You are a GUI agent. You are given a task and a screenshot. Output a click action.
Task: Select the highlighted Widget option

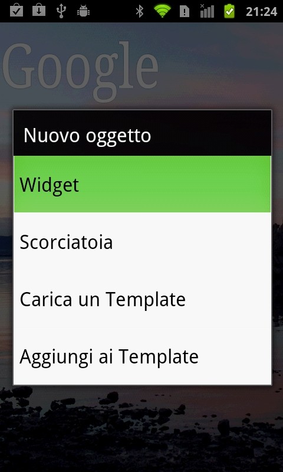pyautogui.click(x=142, y=184)
